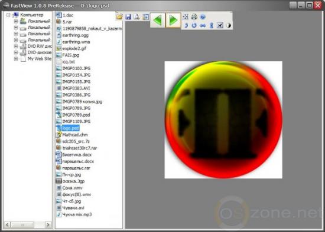Open help with the blue question mark icon

point(203,16)
